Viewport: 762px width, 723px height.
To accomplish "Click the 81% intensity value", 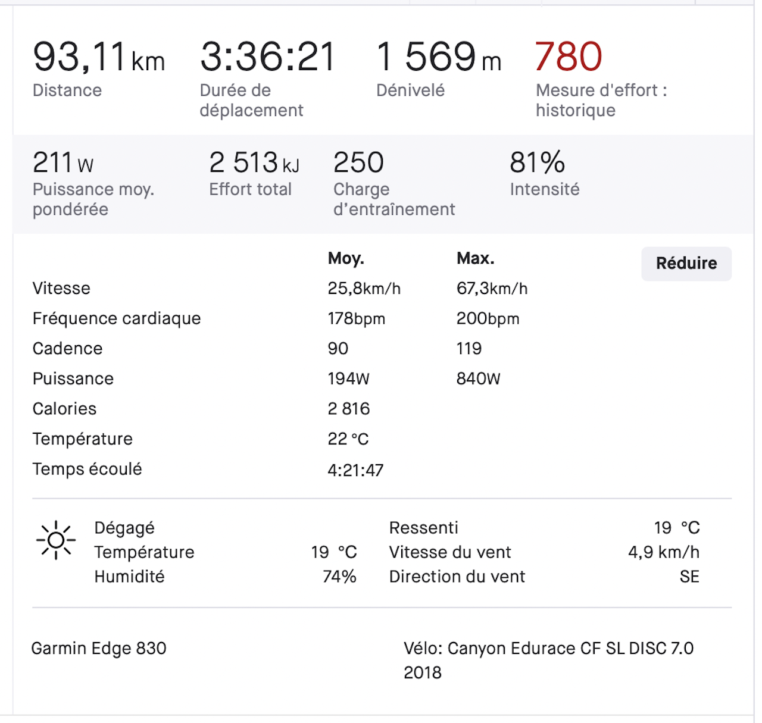I will click(x=537, y=162).
